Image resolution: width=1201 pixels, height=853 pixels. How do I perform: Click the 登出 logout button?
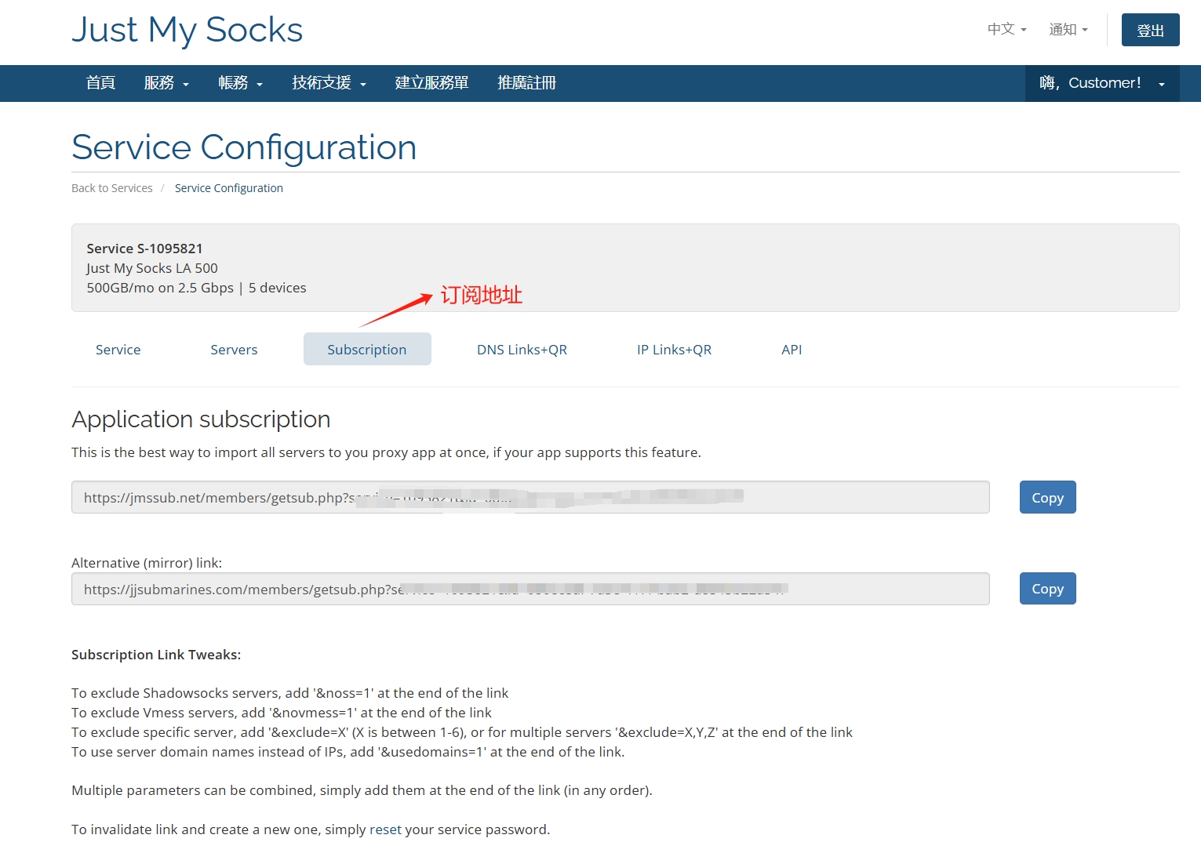point(1150,29)
